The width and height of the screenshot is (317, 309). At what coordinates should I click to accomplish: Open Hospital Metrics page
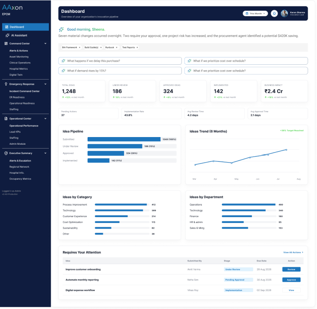(x=18, y=69)
